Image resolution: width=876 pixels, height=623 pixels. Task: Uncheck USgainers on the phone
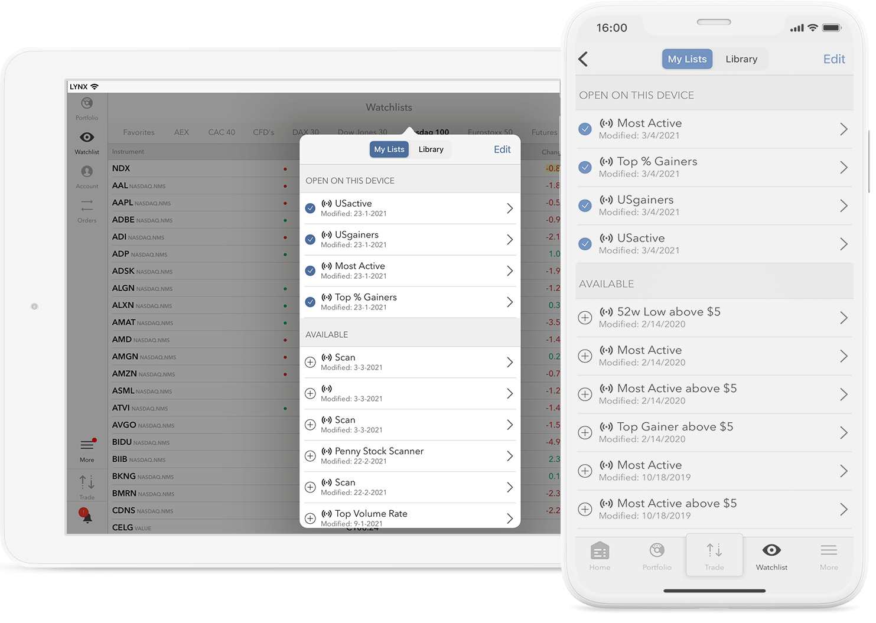coord(585,206)
